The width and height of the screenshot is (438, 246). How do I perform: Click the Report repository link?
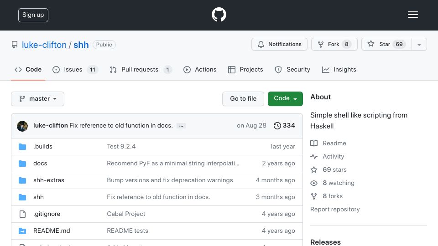coord(335,210)
